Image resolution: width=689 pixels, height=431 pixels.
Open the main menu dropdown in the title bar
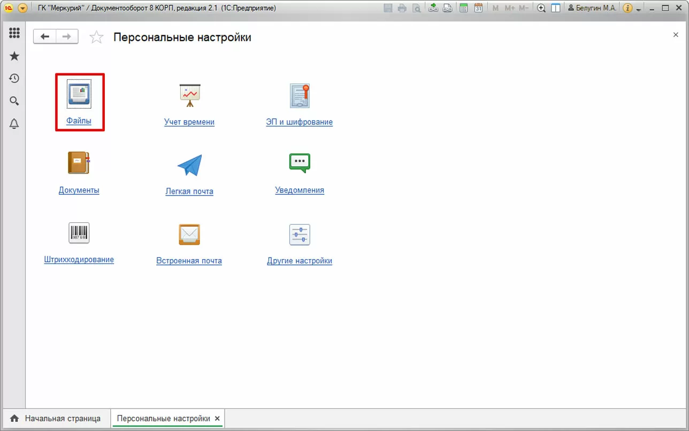point(22,8)
